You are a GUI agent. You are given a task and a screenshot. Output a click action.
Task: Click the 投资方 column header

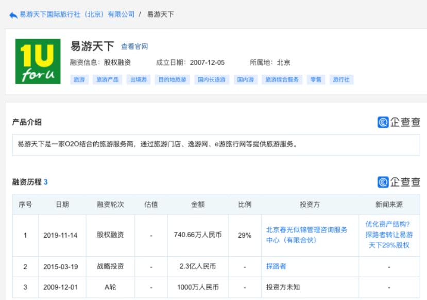click(310, 204)
